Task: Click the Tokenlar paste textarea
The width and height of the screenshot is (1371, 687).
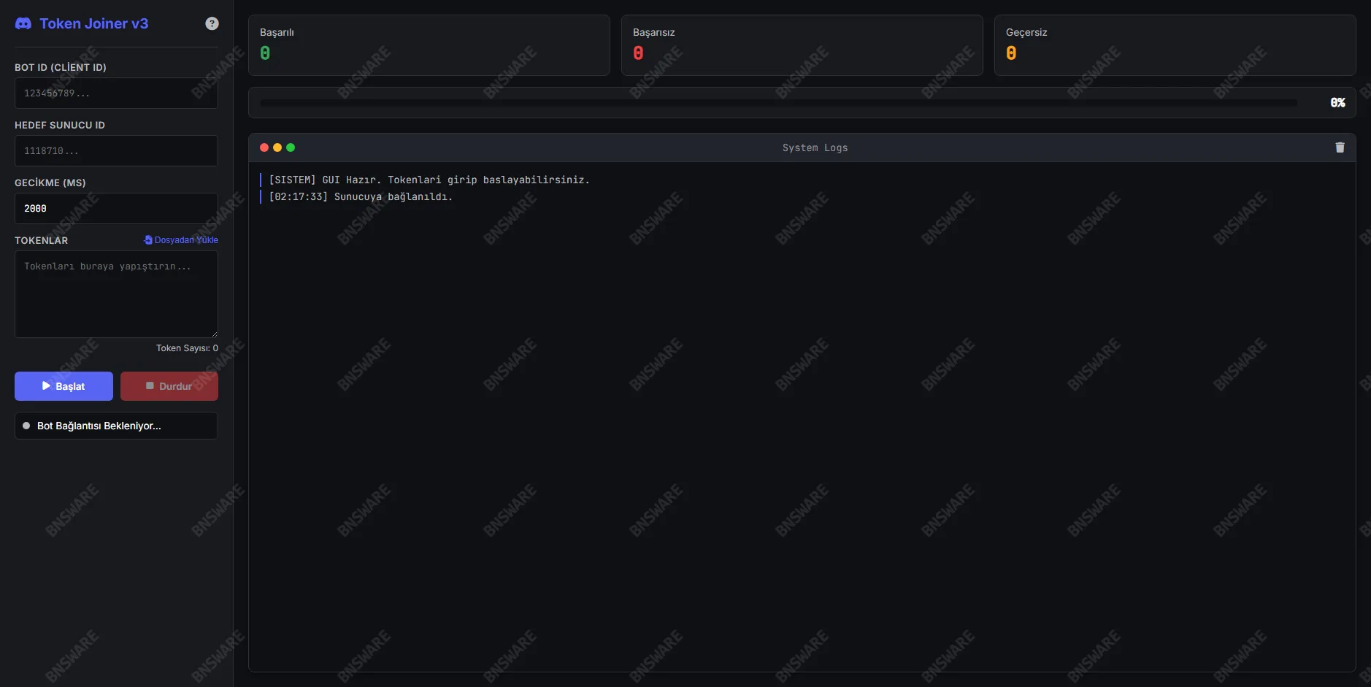Action: (116, 294)
